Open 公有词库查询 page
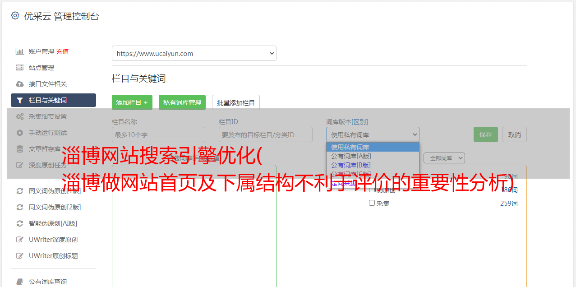 pyautogui.click(x=48, y=282)
